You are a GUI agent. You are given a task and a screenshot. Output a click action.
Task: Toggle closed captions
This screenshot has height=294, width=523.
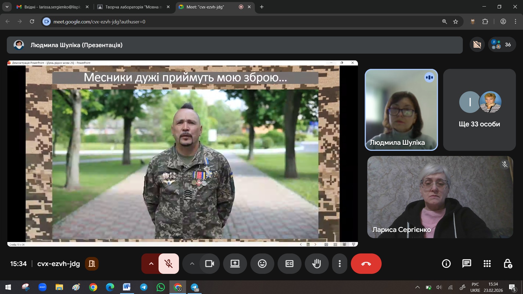click(x=289, y=264)
